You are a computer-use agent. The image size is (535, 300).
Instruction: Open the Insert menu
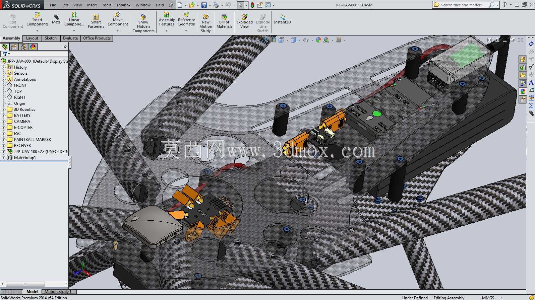[92, 5]
